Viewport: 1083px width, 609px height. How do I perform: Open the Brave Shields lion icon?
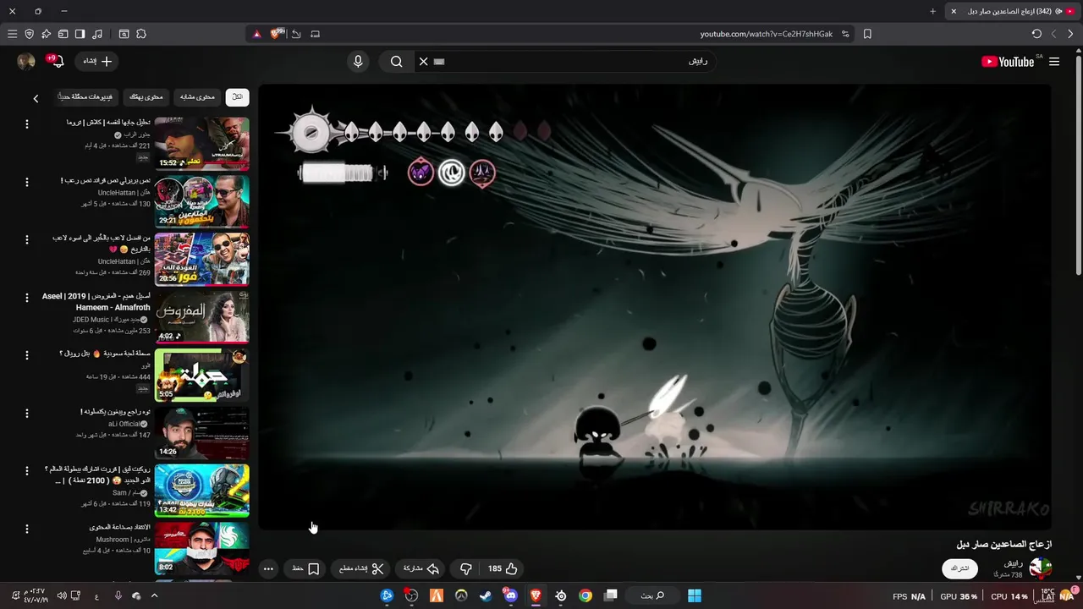277,34
